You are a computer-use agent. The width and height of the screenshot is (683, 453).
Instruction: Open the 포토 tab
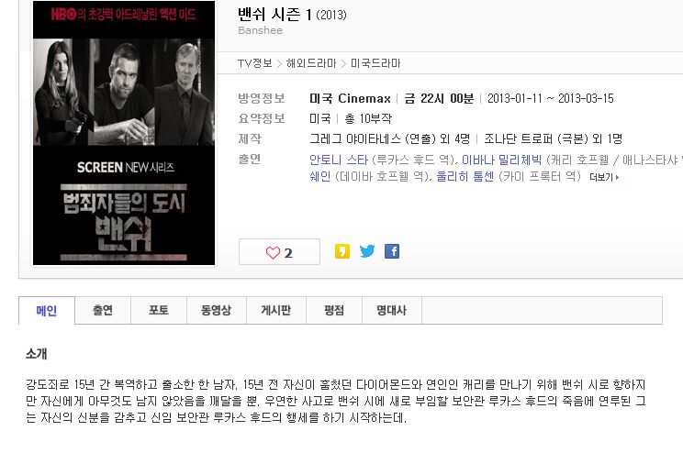pyautogui.click(x=159, y=310)
